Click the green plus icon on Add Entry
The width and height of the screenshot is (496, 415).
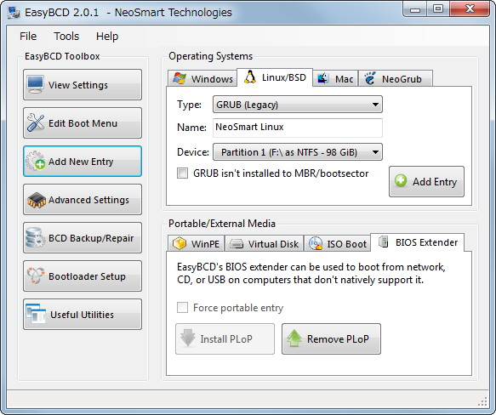pyautogui.click(x=401, y=181)
